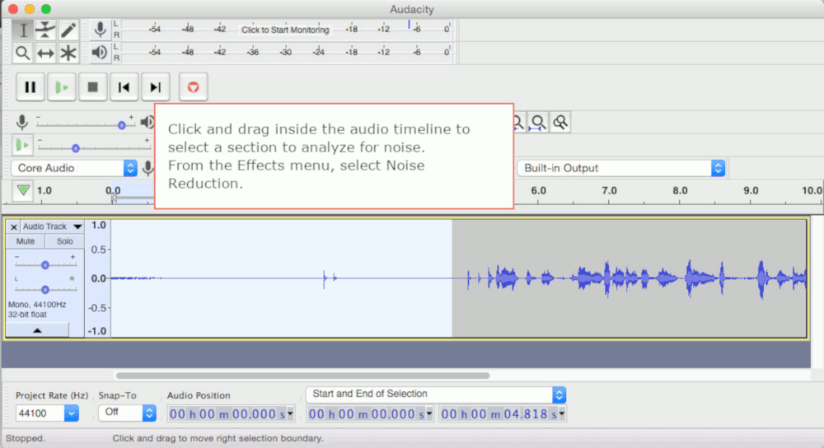The height and width of the screenshot is (448, 824).
Task: Skip to start of track
Action: 124,86
